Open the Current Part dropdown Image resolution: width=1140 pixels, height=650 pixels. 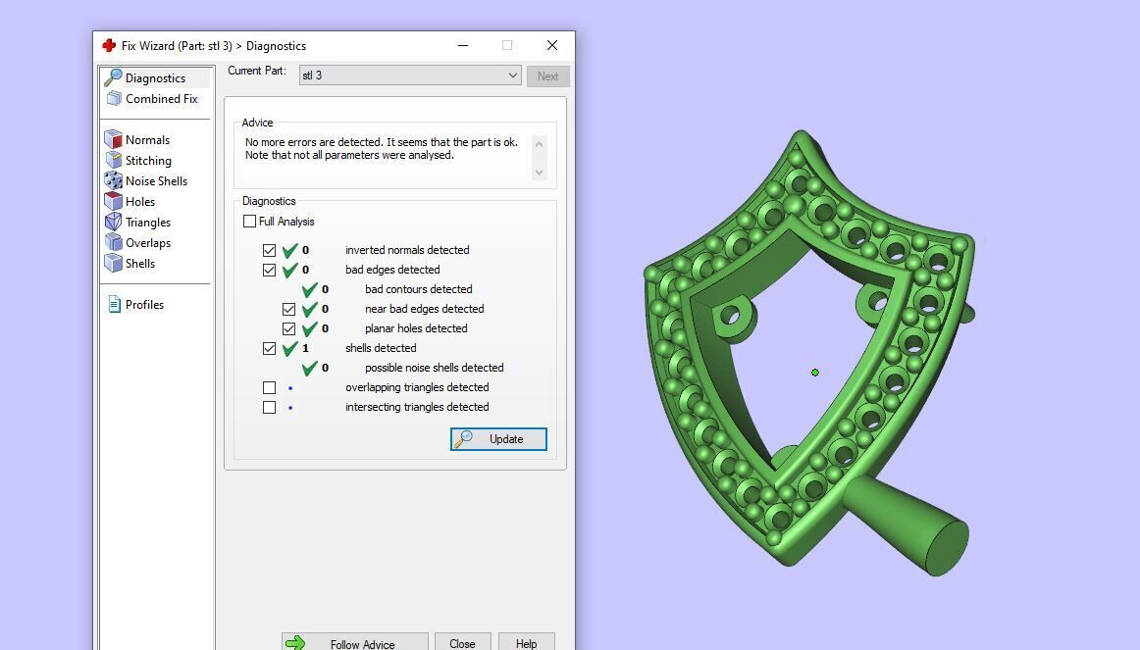pyautogui.click(x=410, y=75)
